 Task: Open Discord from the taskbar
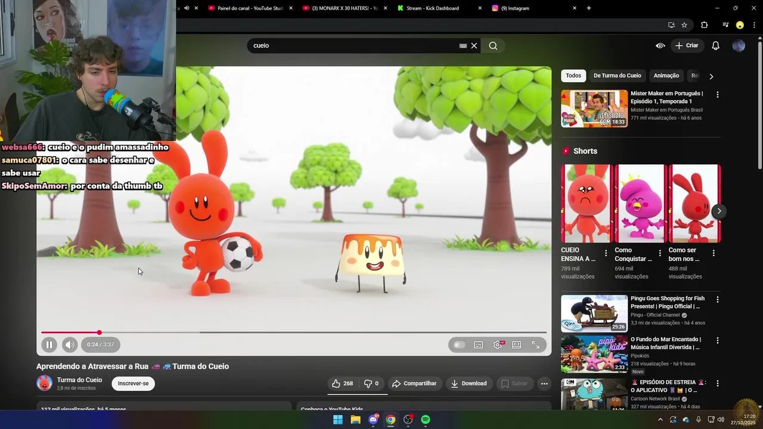pos(373,419)
